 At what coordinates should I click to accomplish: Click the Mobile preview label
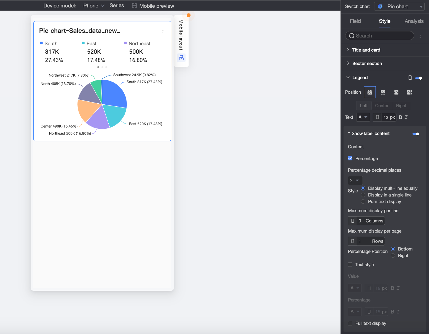click(x=157, y=6)
